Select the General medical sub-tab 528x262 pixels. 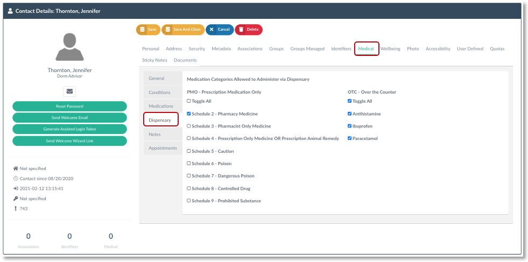pyautogui.click(x=163, y=79)
